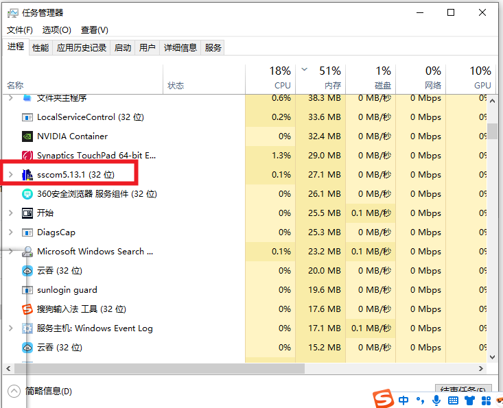Click the horizontal scrollbar right arrow
Image resolution: width=503 pixels, height=408 pixels.
[480, 369]
